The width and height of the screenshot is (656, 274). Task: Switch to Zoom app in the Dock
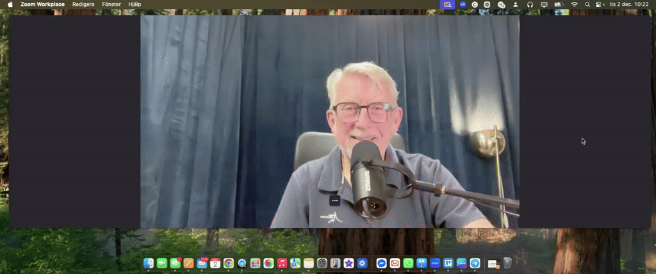tap(435, 263)
